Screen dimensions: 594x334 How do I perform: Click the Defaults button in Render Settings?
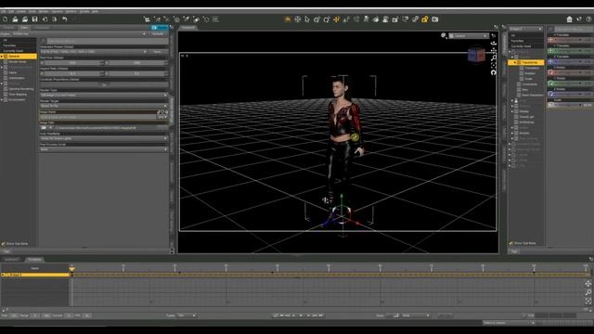coord(158,33)
